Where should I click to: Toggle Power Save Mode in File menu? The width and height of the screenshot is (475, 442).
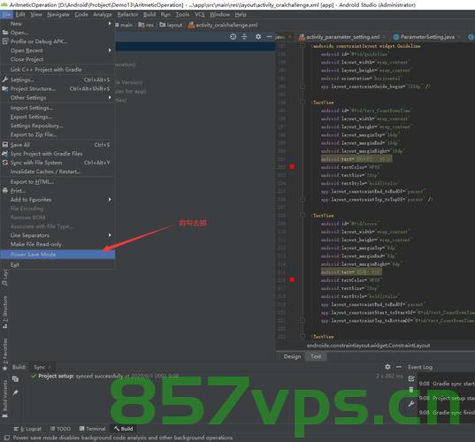coord(57,255)
